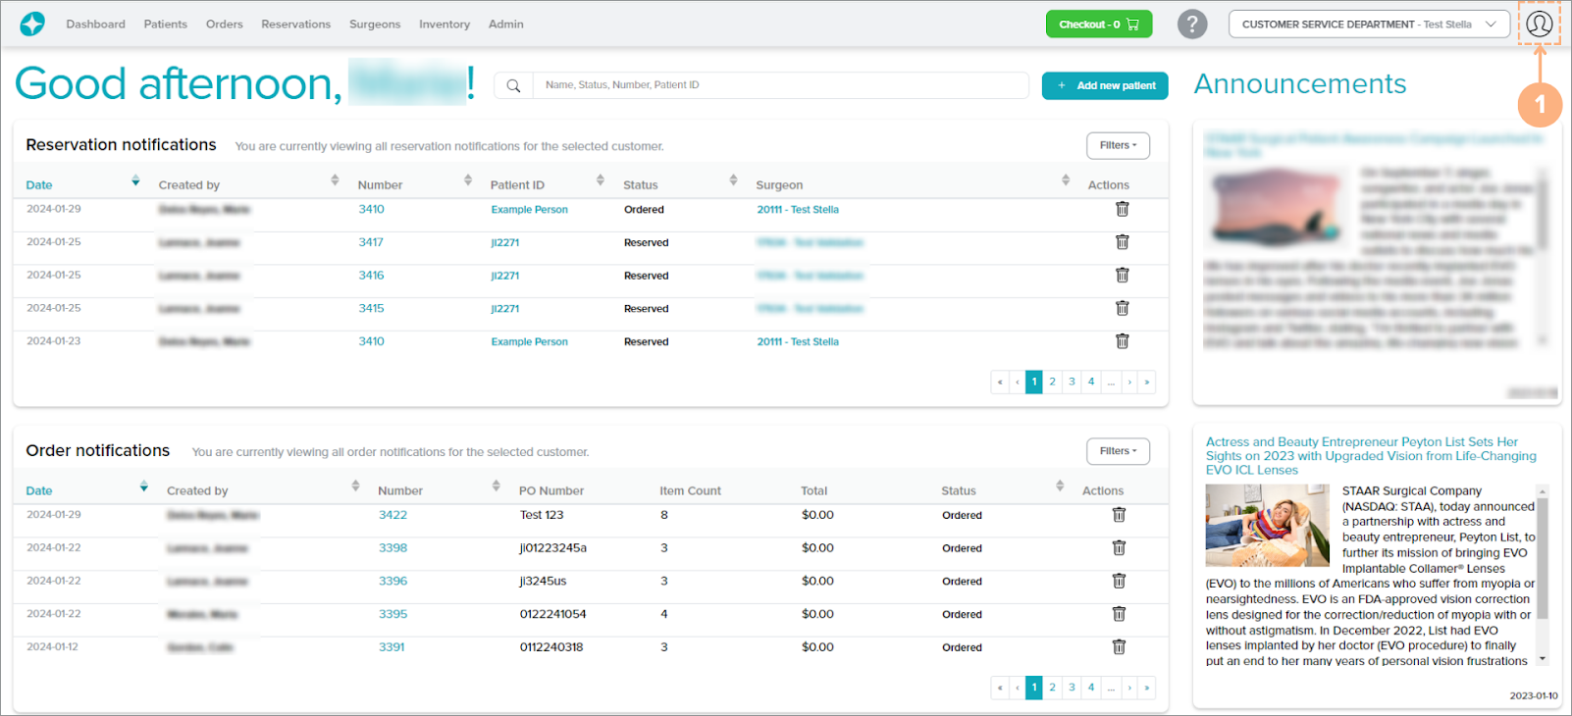1572x716 pixels.
Task: Sort order notifications by Status column
Action: pyautogui.click(x=959, y=490)
